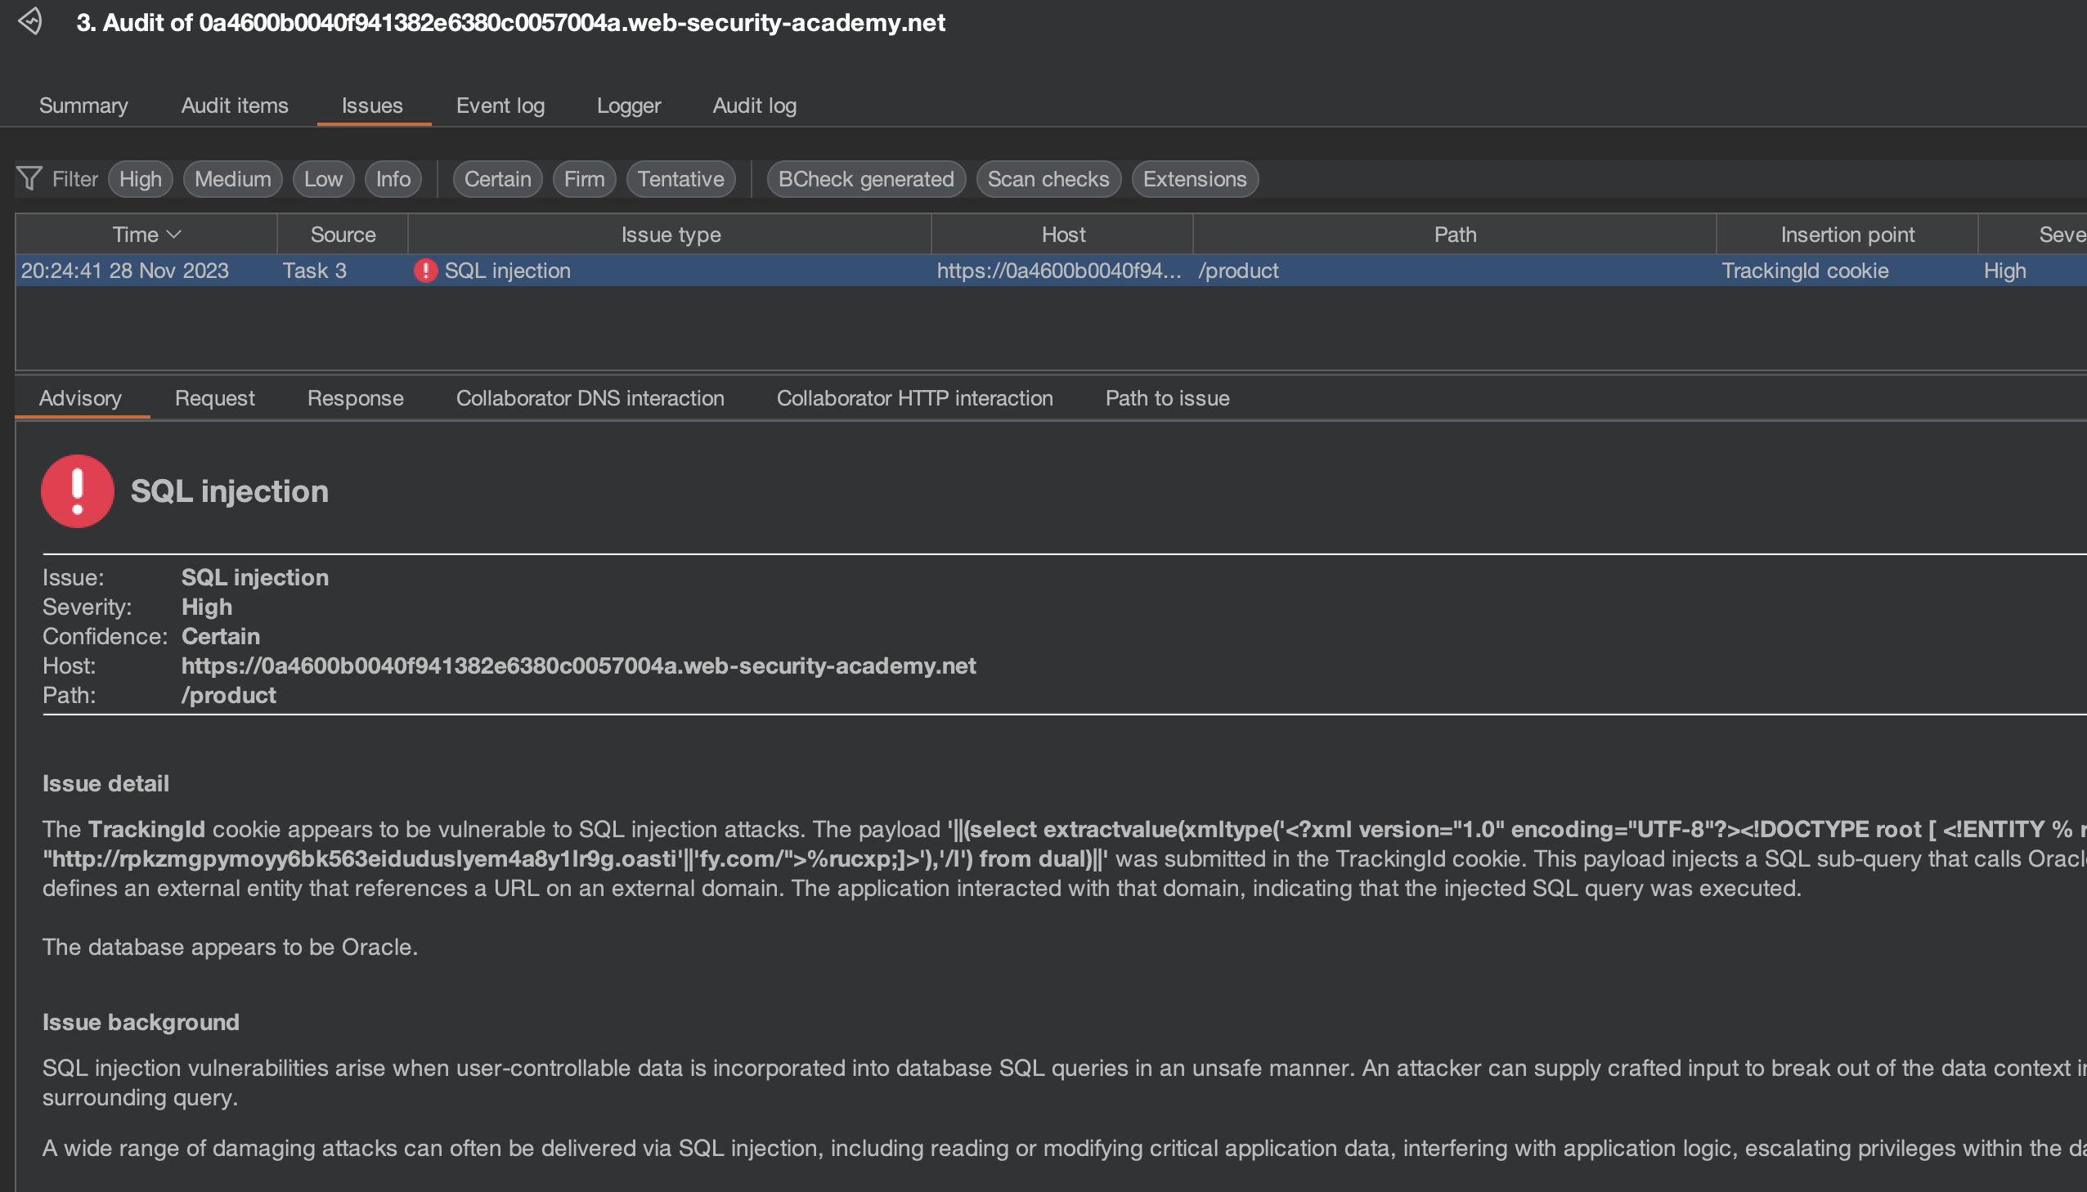
Task: Enable the Tentative confidence filter
Action: pos(680,178)
